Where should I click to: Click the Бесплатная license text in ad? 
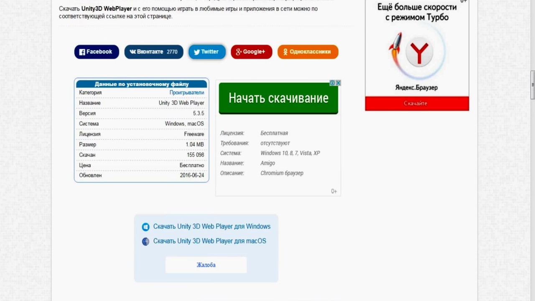274,133
